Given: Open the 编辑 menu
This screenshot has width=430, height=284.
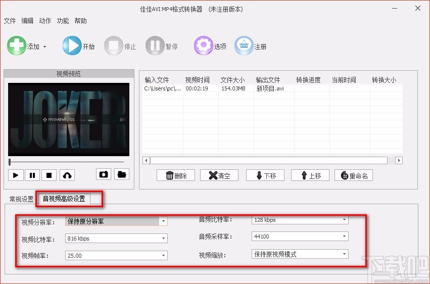Looking at the screenshot, I should coord(27,21).
